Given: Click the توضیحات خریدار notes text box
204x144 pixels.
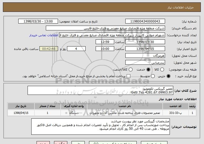Looking at the screenshot, I should (100, 127).
